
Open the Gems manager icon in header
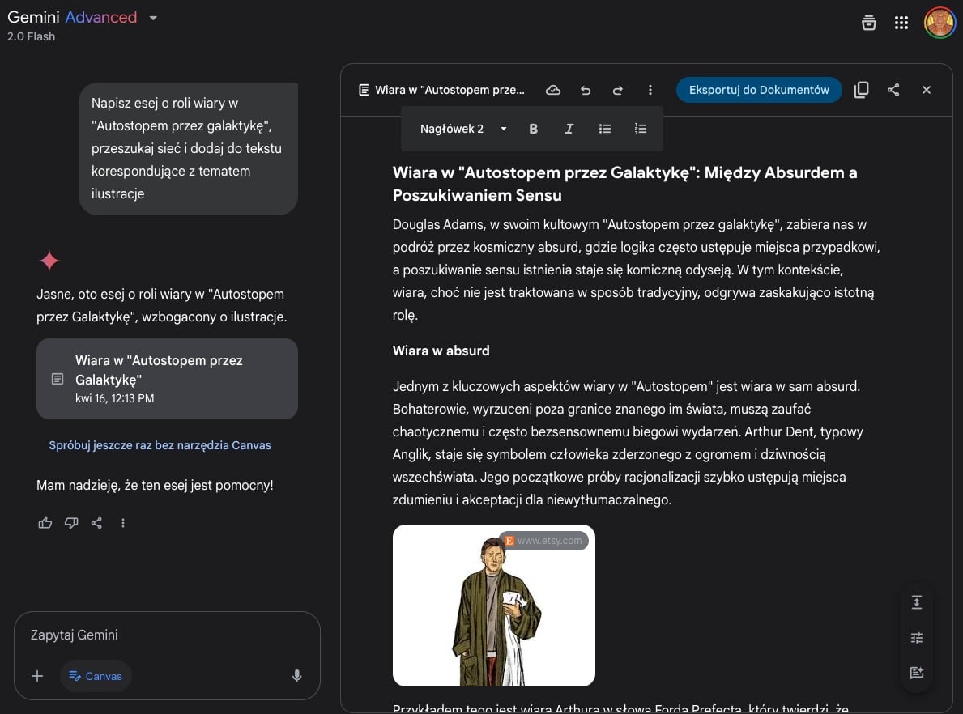coord(868,23)
